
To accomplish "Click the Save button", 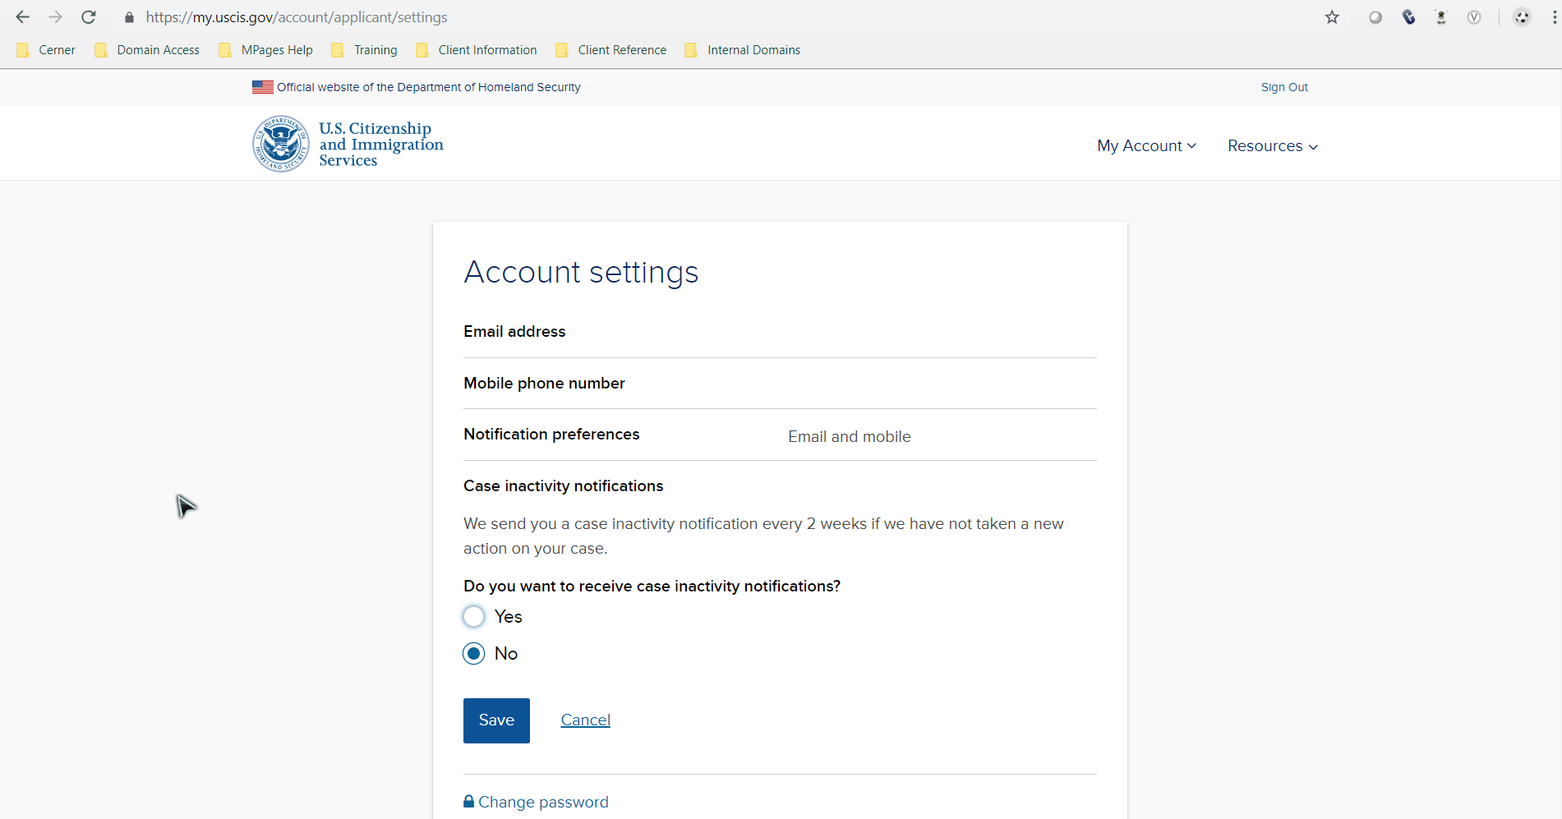I will (x=496, y=720).
